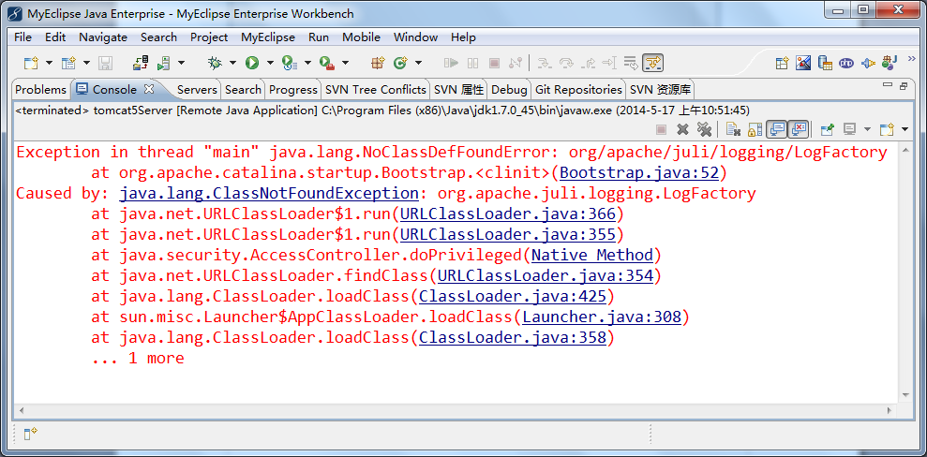927x457 pixels.
Task: Switch to the Servers tab
Action: [197, 90]
